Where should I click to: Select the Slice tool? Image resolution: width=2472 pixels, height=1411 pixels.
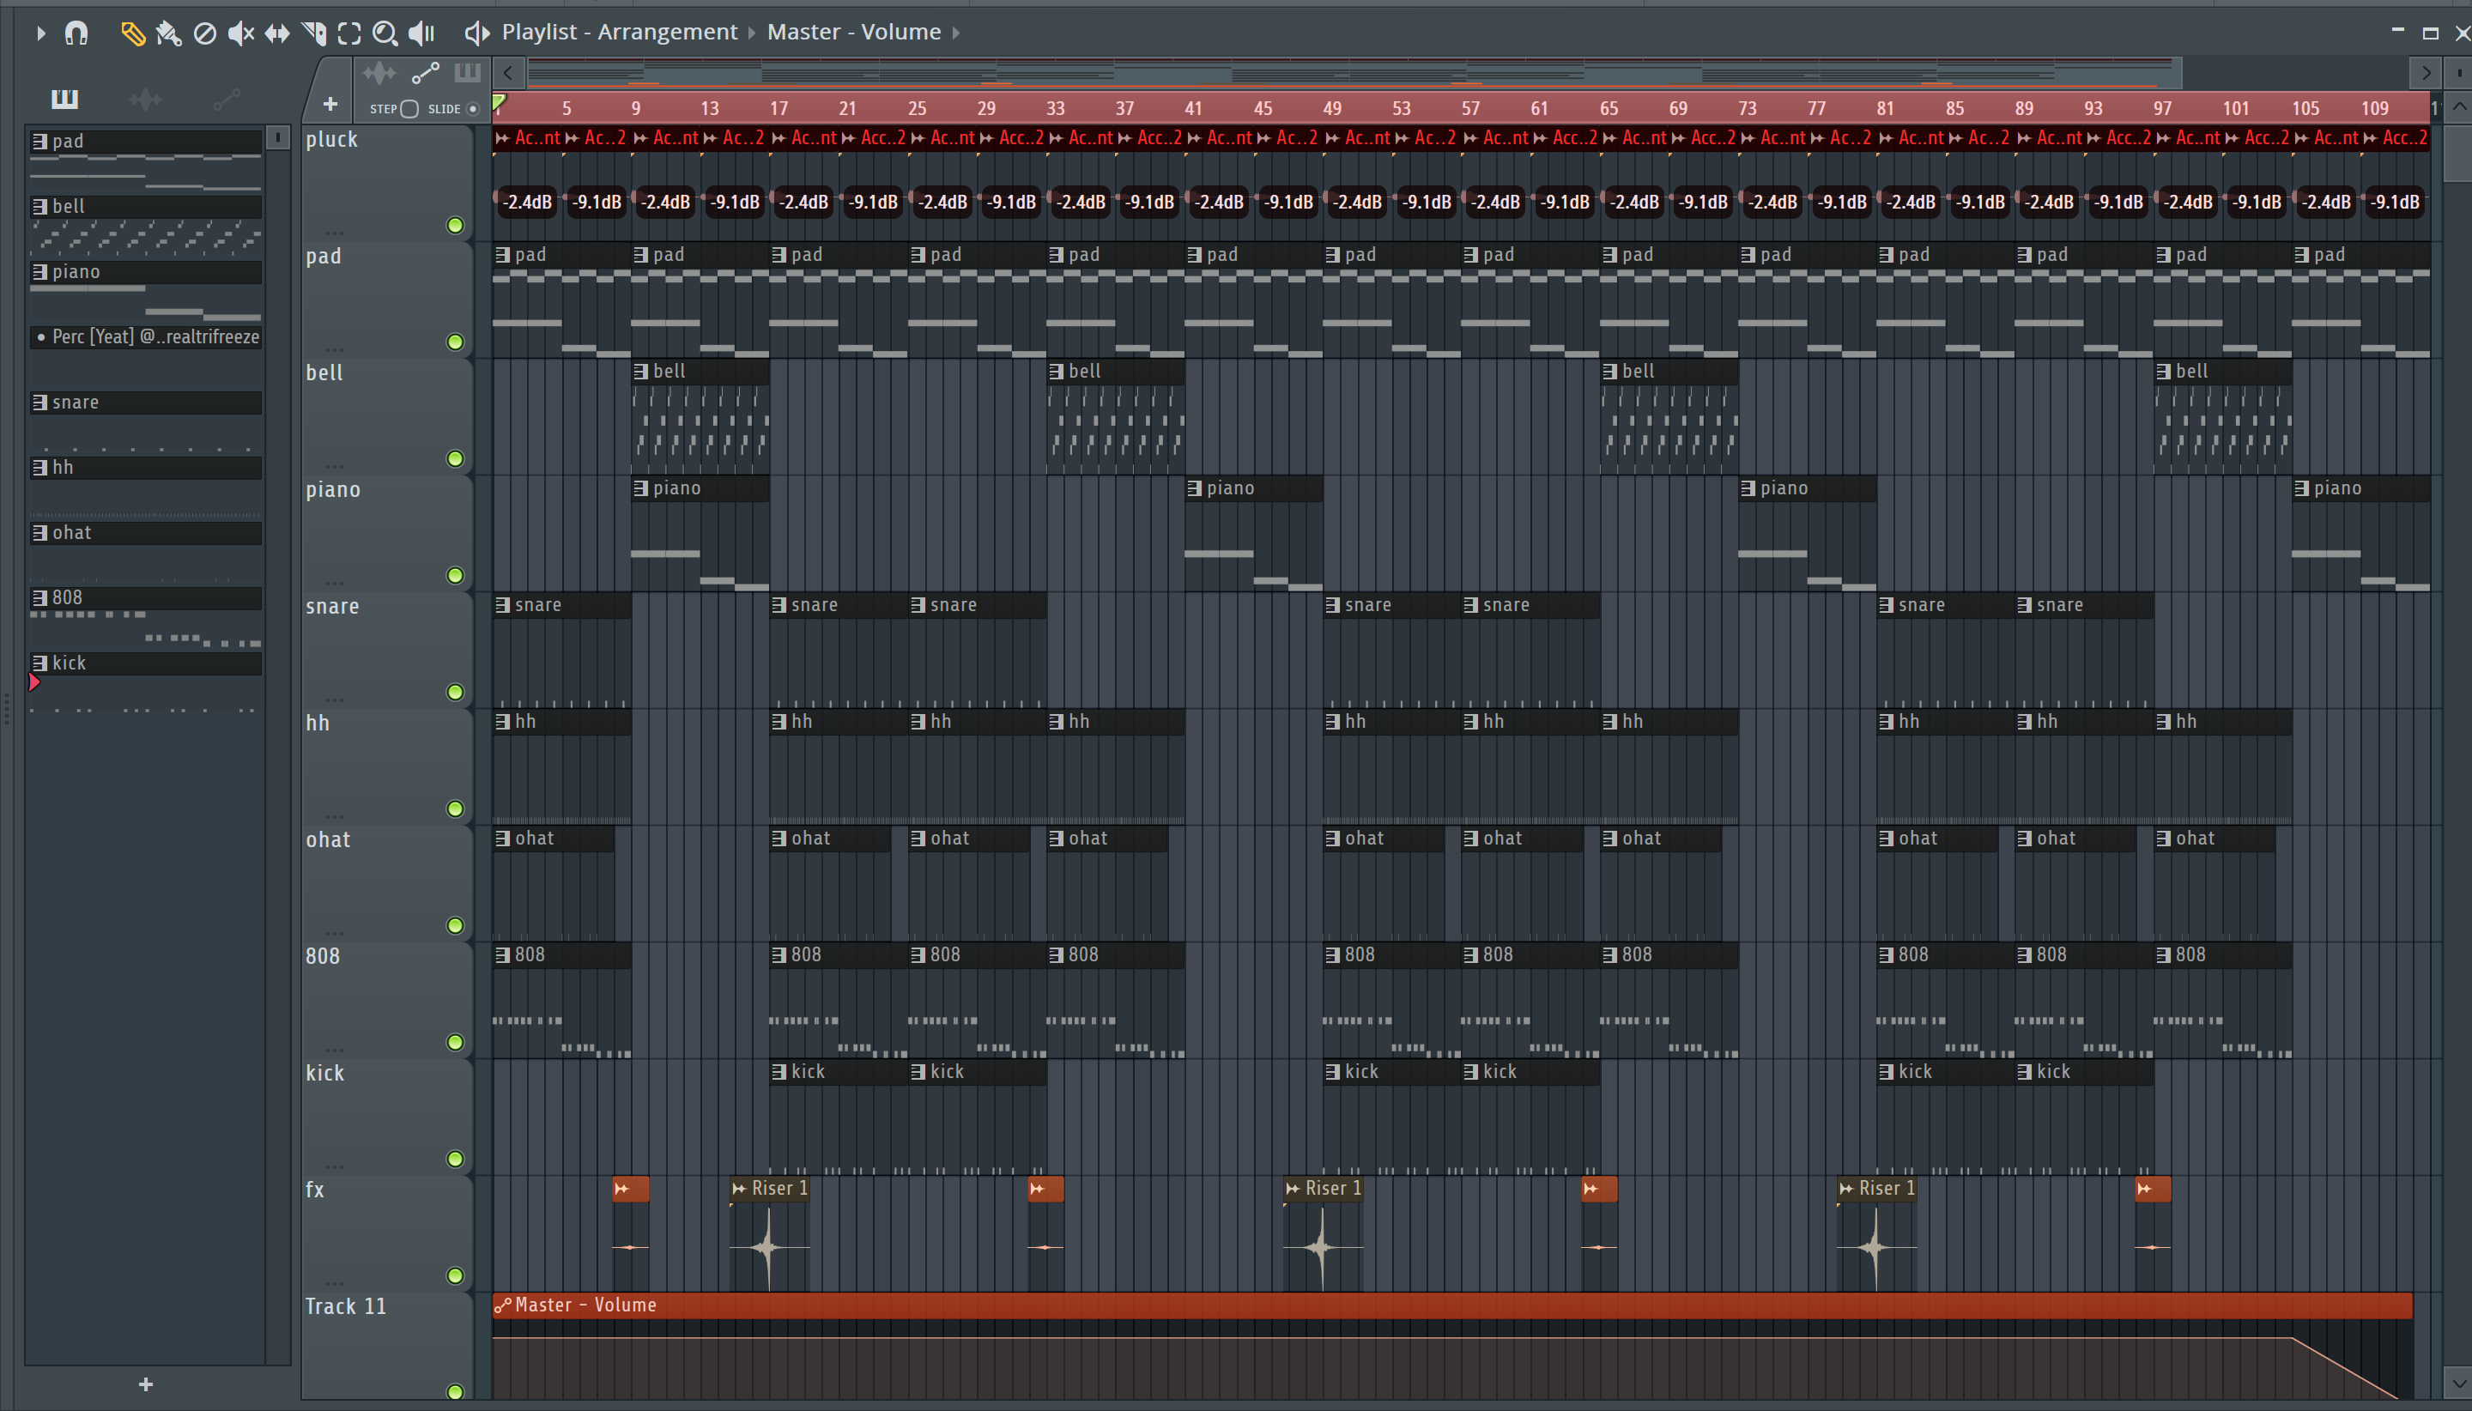[x=314, y=34]
